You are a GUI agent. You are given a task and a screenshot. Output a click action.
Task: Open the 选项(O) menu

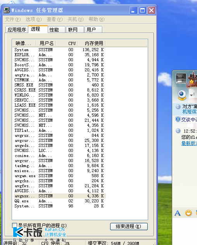pos(34,19)
